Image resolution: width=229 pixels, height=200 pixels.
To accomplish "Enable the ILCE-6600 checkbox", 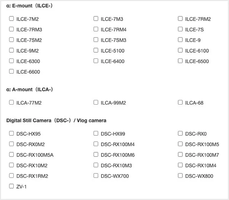I will click(x=11, y=71).
